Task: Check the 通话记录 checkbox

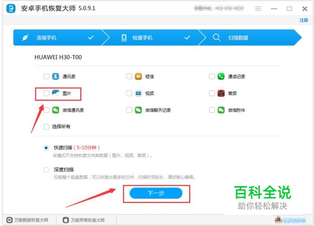Action: [212, 76]
